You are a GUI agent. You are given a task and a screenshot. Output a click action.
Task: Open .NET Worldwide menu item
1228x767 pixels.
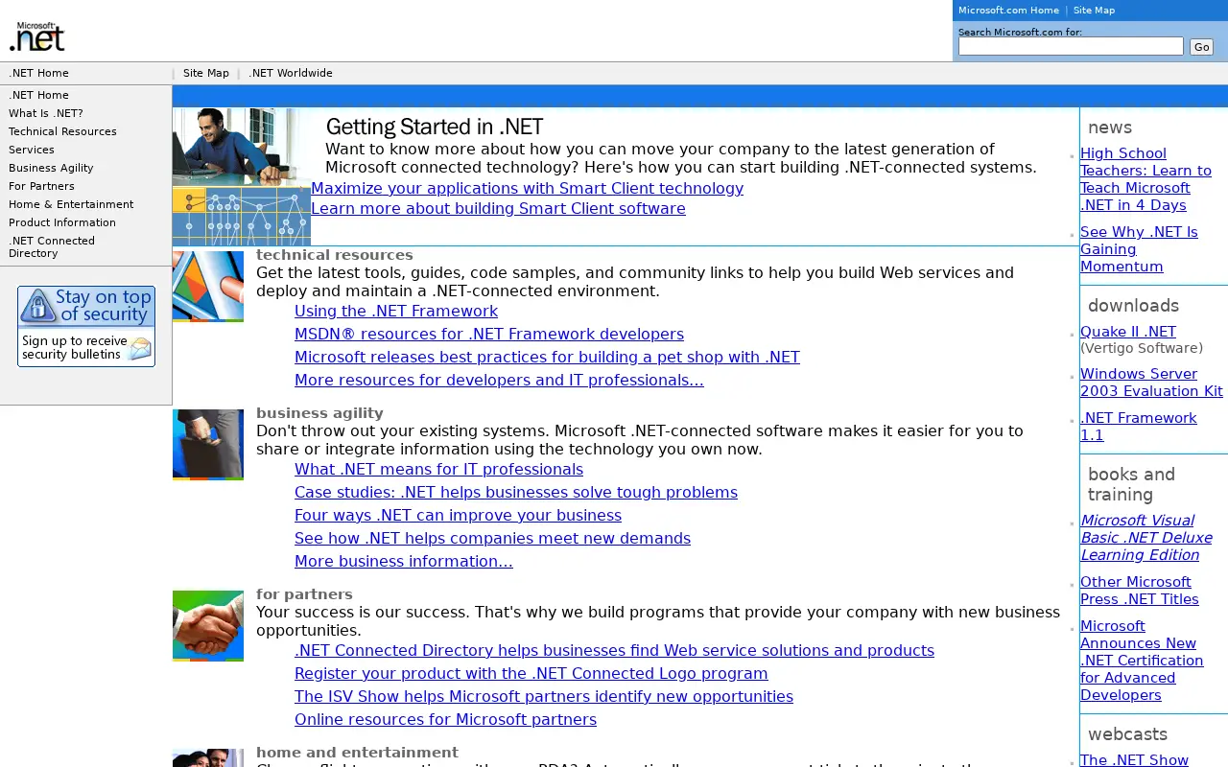coord(291,73)
